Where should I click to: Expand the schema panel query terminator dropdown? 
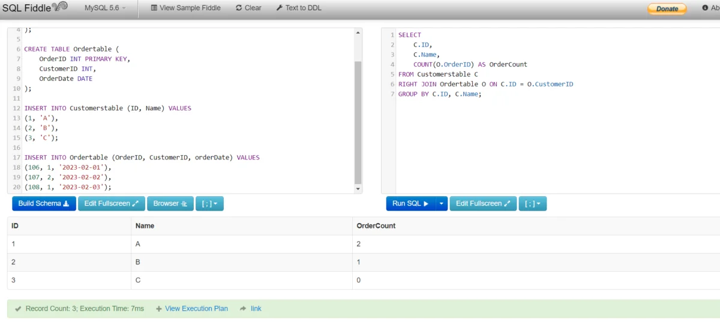click(209, 204)
